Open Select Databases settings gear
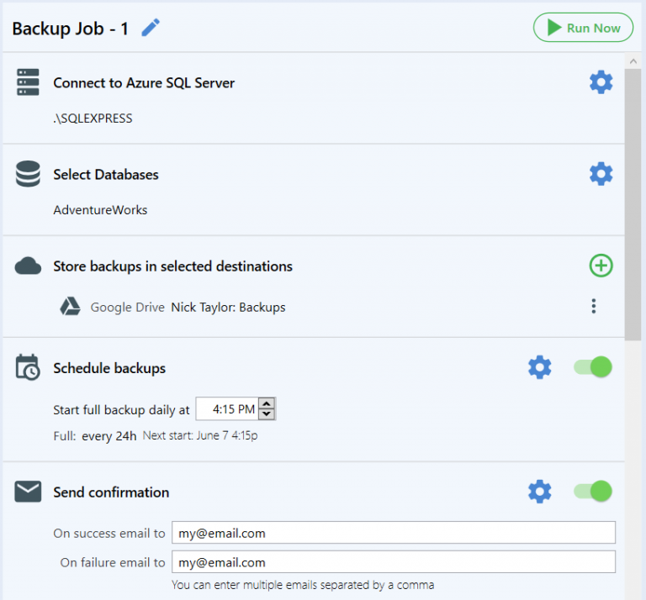The width and height of the screenshot is (646, 600). pos(601,174)
